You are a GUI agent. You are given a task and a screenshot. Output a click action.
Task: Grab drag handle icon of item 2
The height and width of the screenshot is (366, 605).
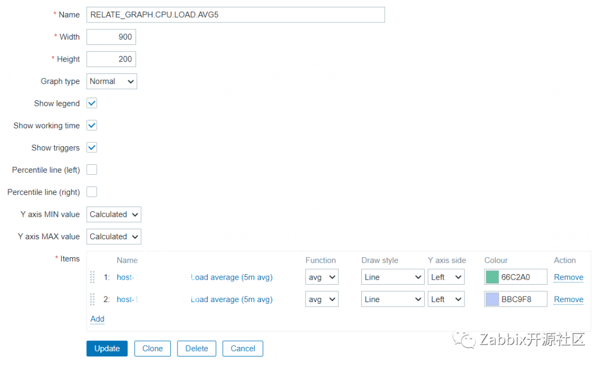pos(92,299)
